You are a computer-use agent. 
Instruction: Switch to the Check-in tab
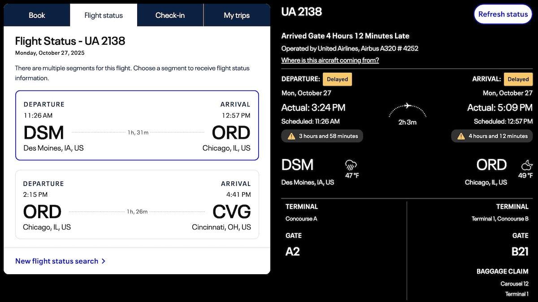click(170, 15)
